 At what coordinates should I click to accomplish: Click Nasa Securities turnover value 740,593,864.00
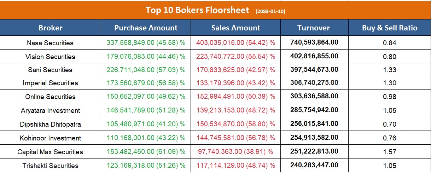(314, 42)
